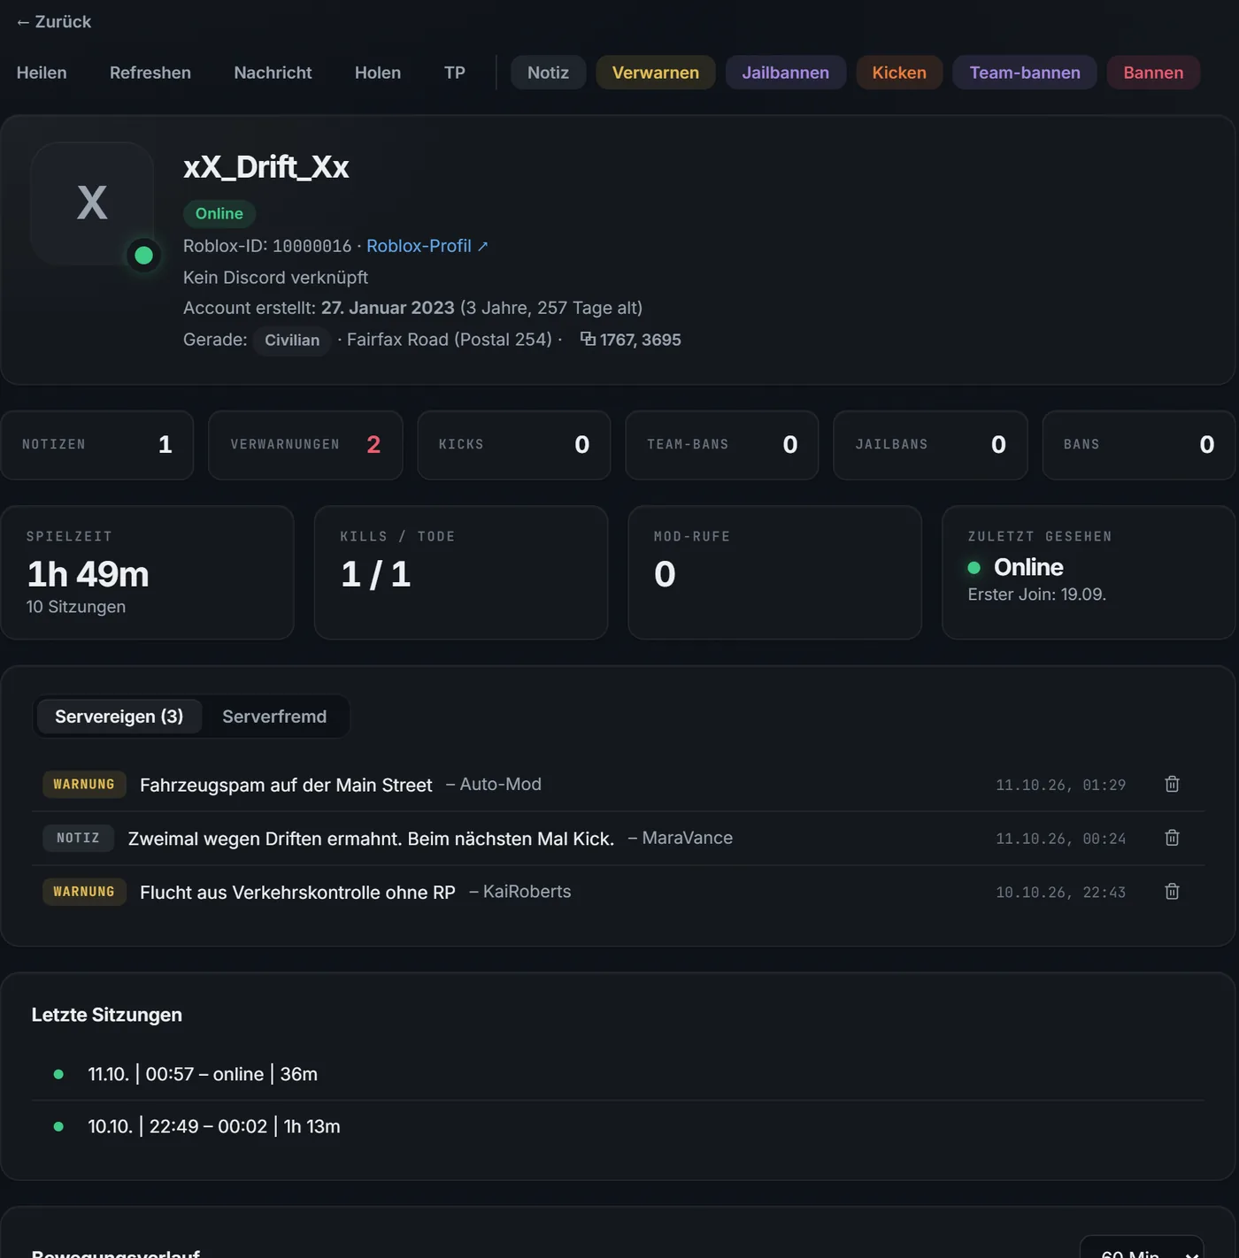Go back with Zurück
Image resolution: width=1239 pixels, height=1258 pixels.
point(53,21)
